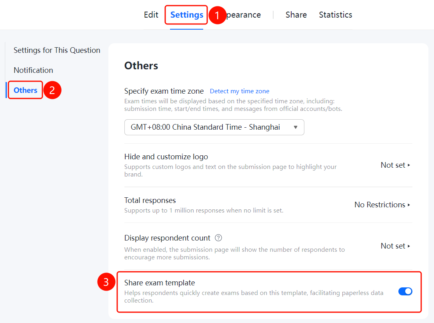Click the red step 1 marker
This screenshot has height=323, width=434.
217,15
